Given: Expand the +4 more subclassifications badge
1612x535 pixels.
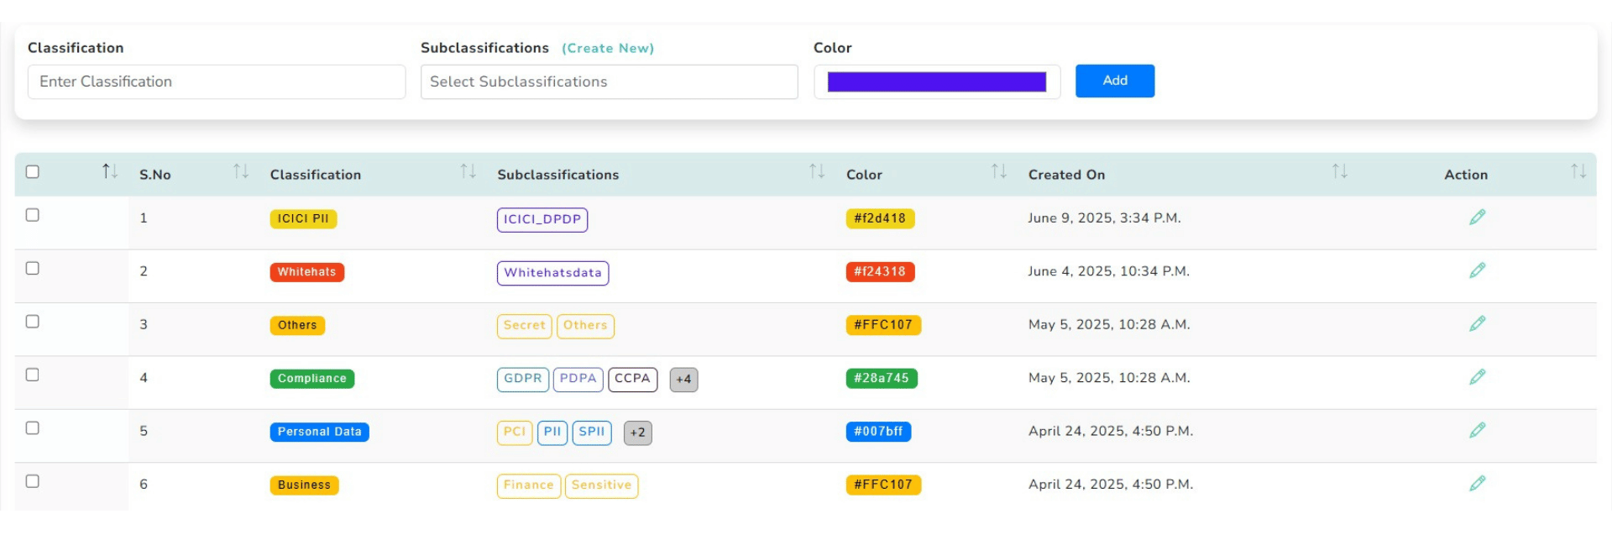Looking at the screenshot, I should pos(683,380).
